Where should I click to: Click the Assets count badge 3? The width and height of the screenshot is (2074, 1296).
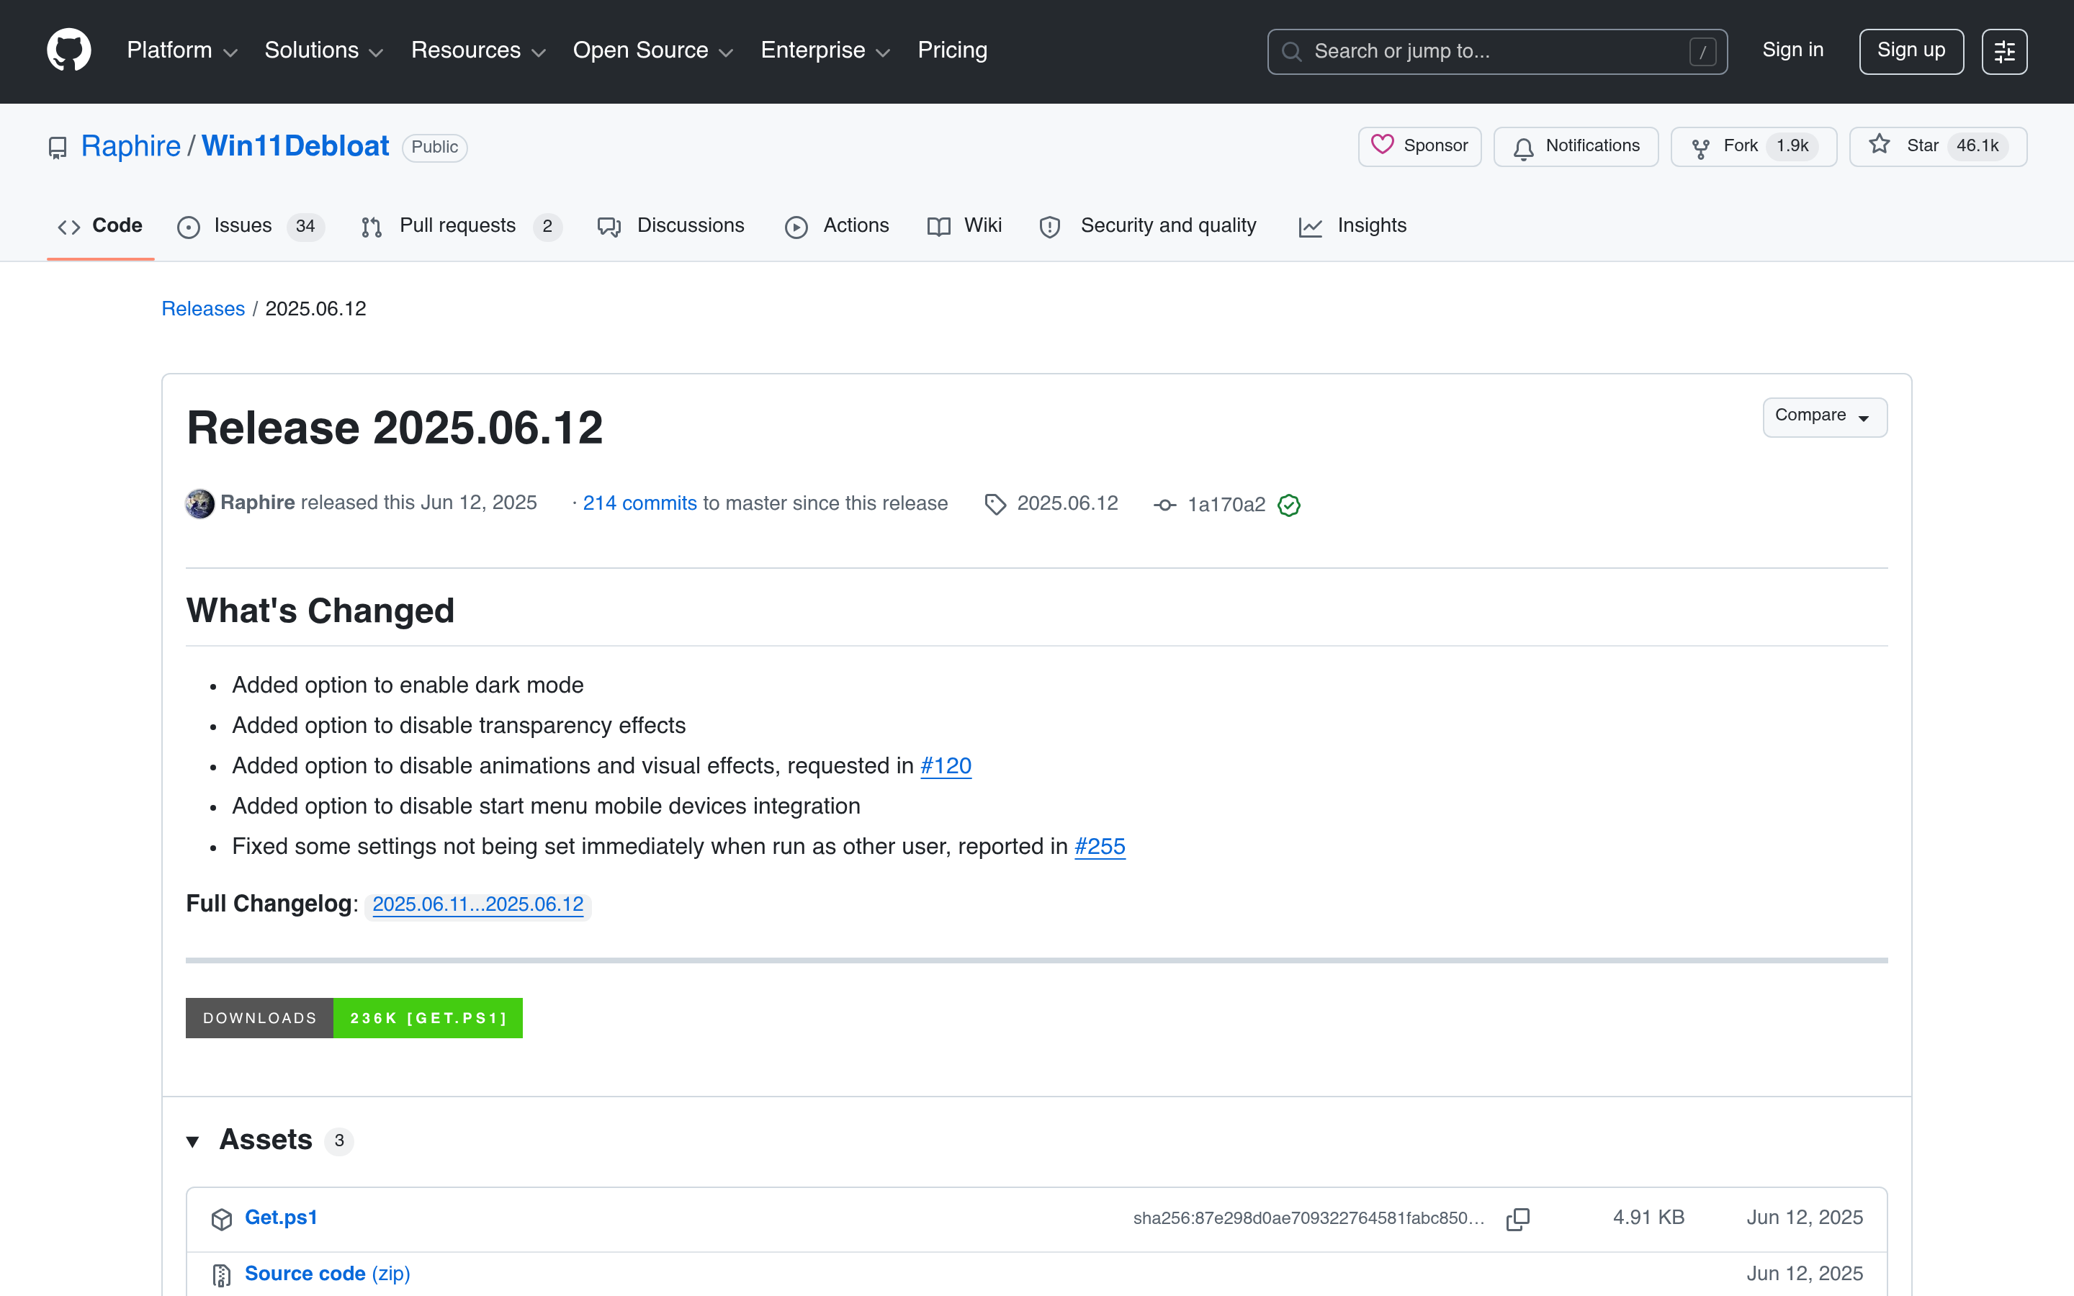coord(339,1141)
